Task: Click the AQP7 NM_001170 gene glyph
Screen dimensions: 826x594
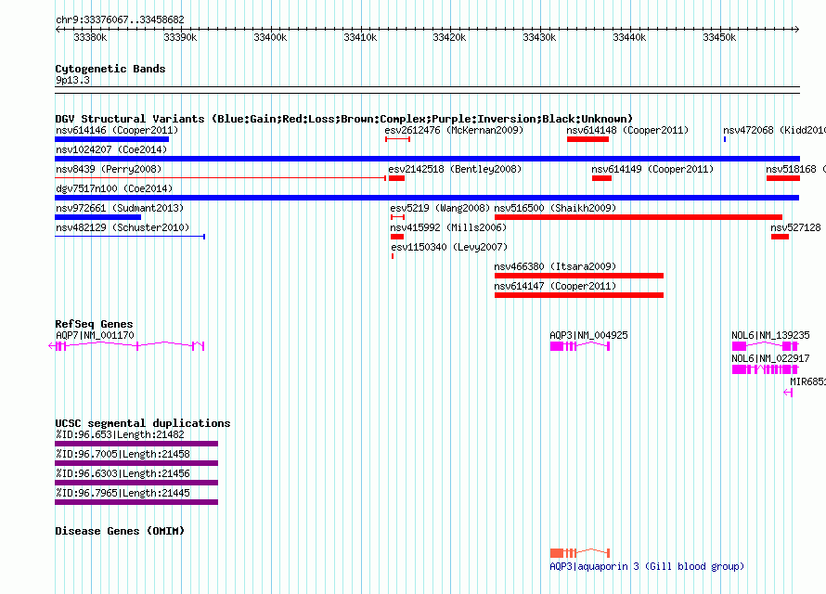Action: coord(126,346)
